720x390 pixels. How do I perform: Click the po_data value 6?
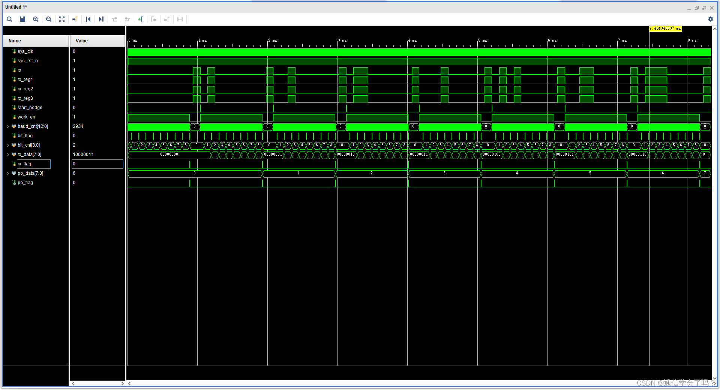point(74,173)
